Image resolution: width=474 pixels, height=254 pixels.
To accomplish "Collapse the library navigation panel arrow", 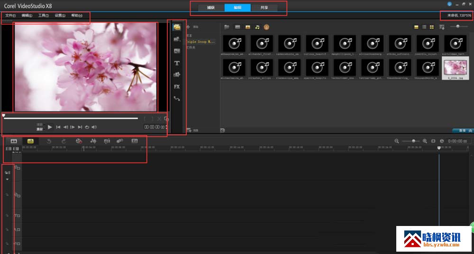I will tap(223, 130).
